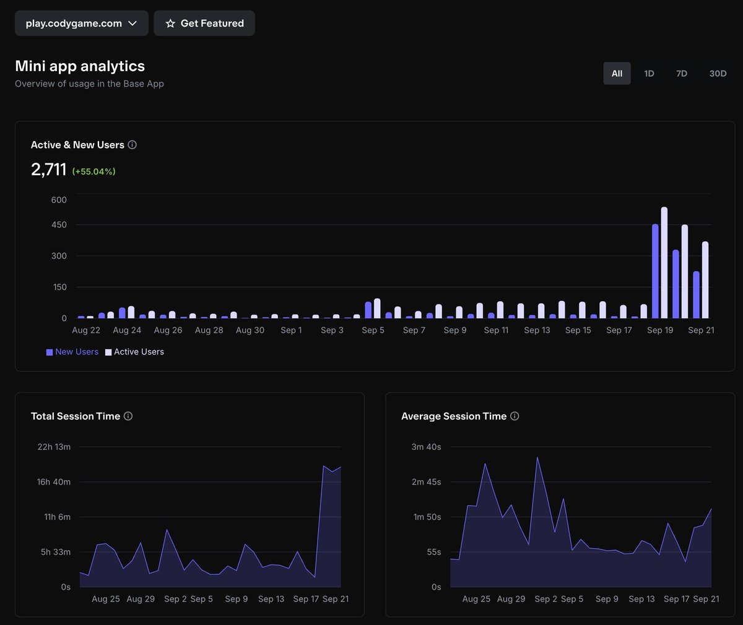Click the Get Featured button
Viewport: 743px width, 625px height.
pos(204,24)
